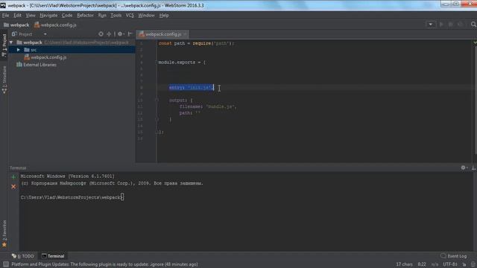The width and height of the screenshot is (477, 268).
Task: Click the inspector icon in status bar
Action: [473, 264]
